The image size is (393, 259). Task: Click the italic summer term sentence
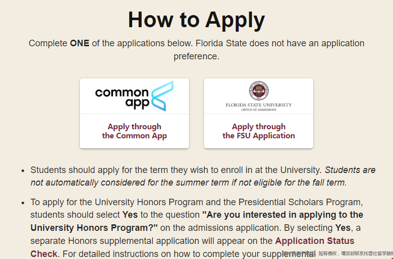pyautogui.click(x=203, y=176)
